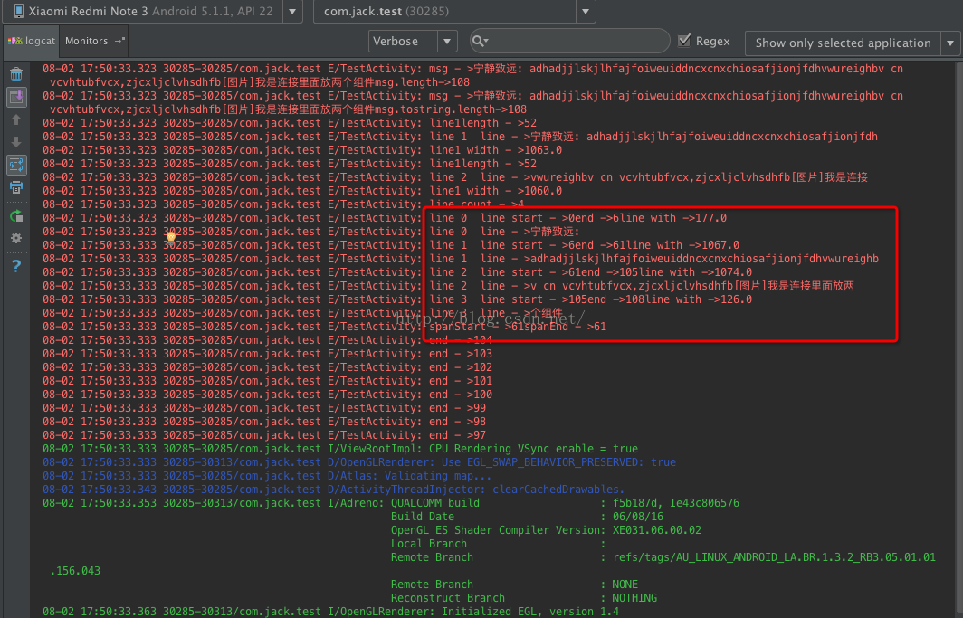Click the vertical scrollbar of log view
The height and width of the screenshot is (618, 963).
point(958,338)
